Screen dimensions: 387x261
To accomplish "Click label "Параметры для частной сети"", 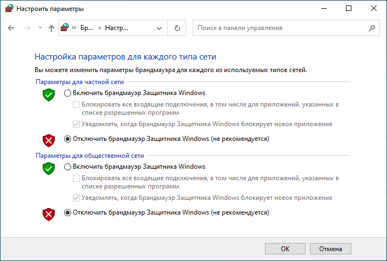I will coord(79,82).
